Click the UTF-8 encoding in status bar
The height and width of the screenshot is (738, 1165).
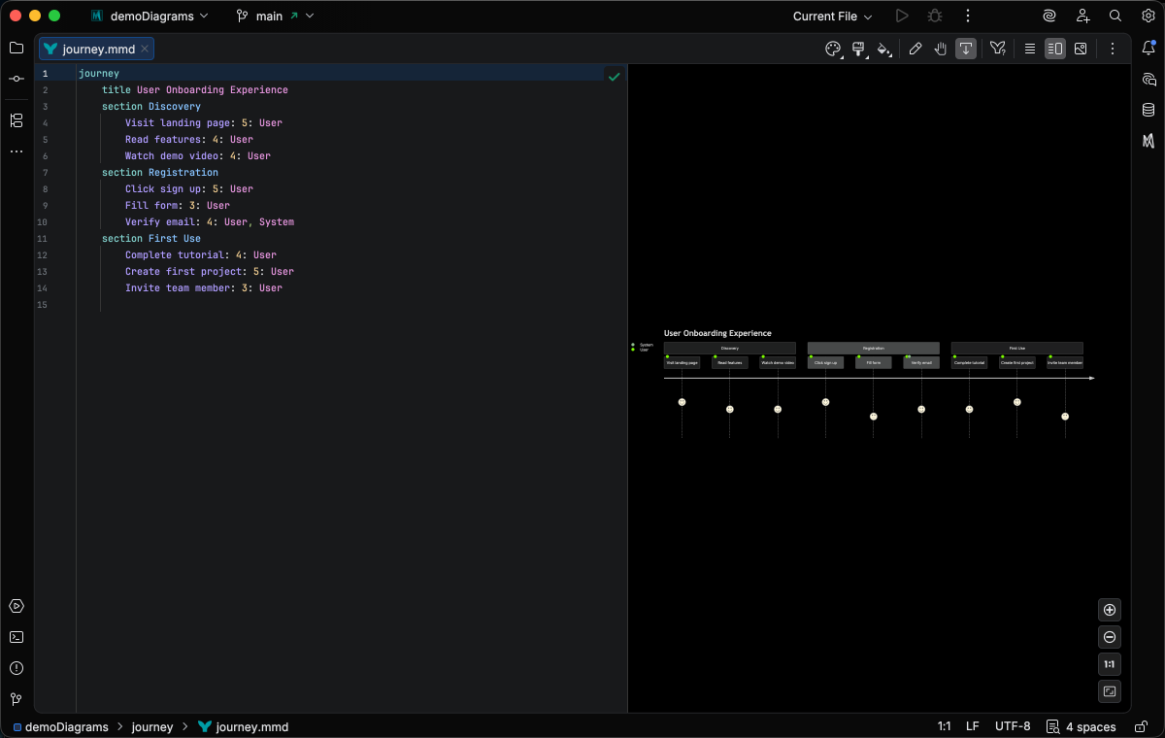pos(1013,726)
